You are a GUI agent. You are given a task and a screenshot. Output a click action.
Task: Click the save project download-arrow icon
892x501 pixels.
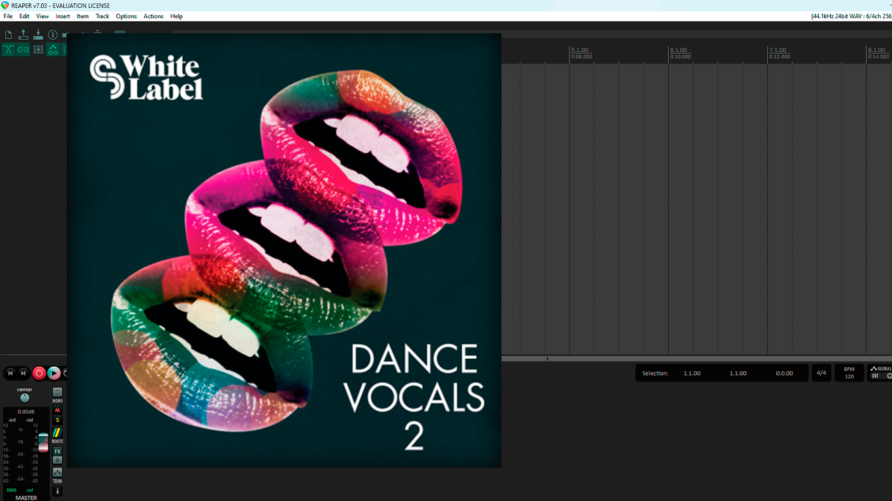38,35
